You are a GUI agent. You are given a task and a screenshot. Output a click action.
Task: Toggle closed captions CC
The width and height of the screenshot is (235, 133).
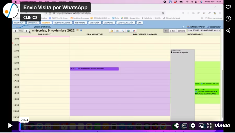[x=185, y=125]
